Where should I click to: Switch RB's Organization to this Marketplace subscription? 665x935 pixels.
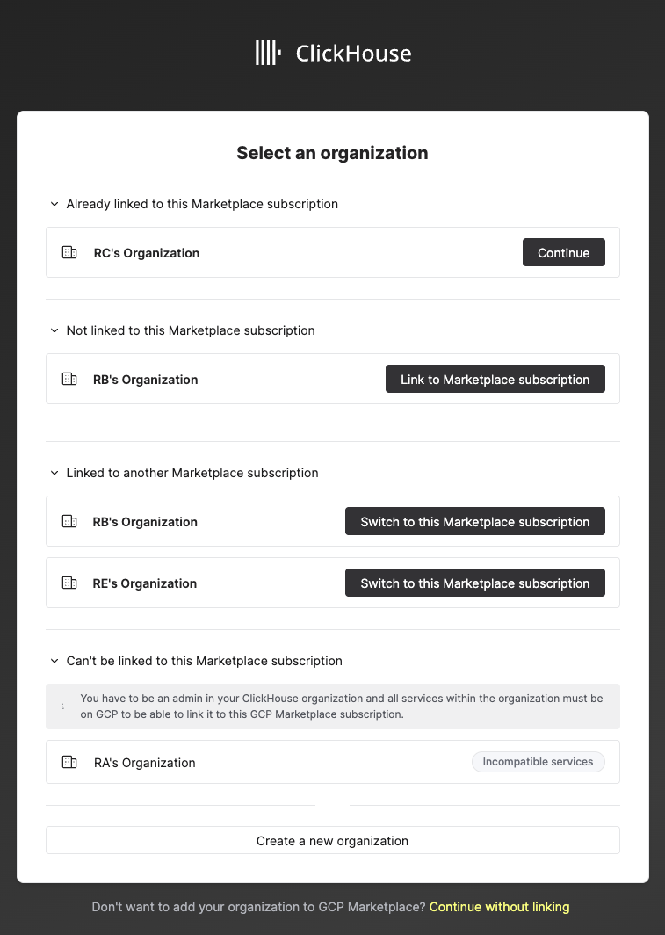pyautogui.click(x=474, y=520)
